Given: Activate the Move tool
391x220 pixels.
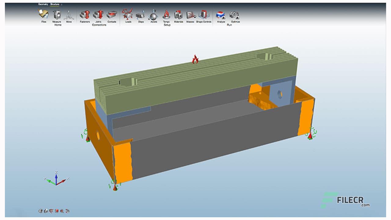Looking at the screenshot, I should pos(69,15).
